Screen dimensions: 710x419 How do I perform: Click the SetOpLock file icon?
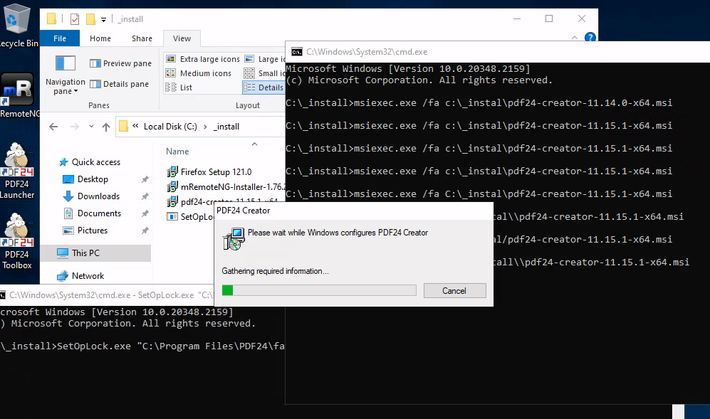coord(172,217)
